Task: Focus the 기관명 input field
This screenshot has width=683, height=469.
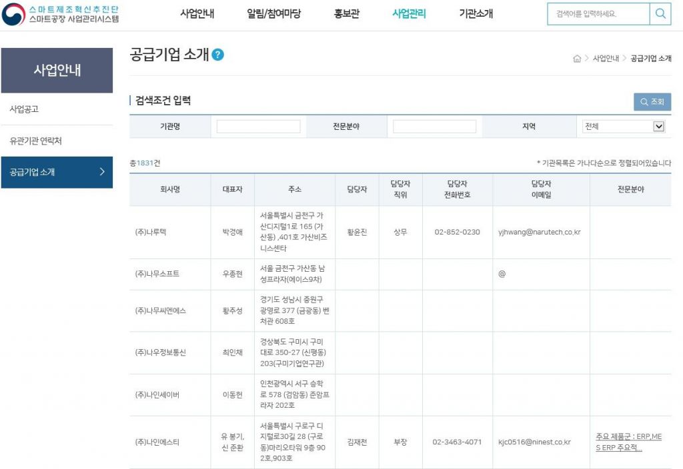Action: (x=258, y=127)
